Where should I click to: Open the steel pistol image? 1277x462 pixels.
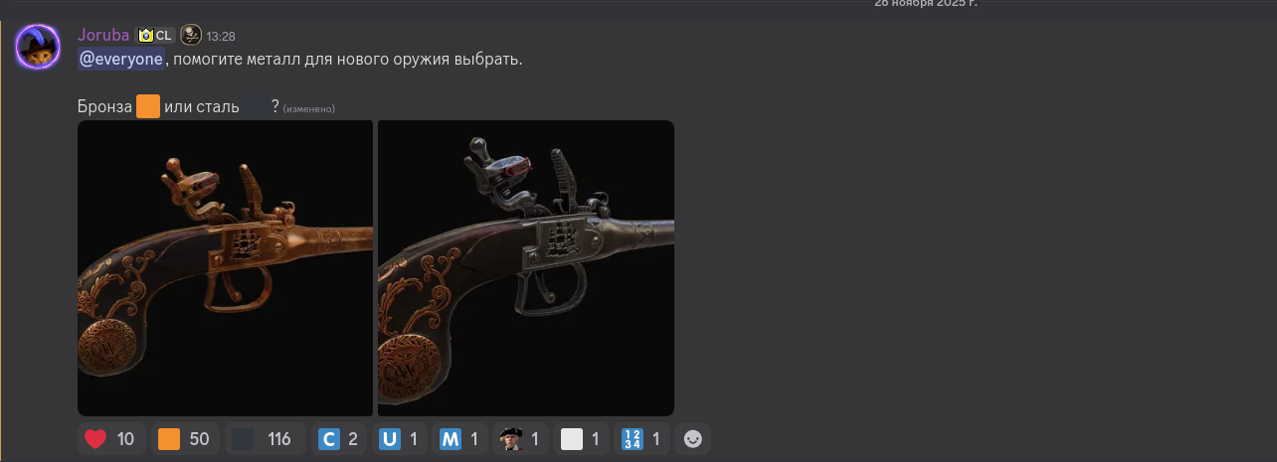pyautogui.click(x=526, y=268)
